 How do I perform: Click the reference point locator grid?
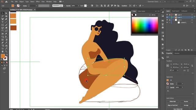point(168,66)
